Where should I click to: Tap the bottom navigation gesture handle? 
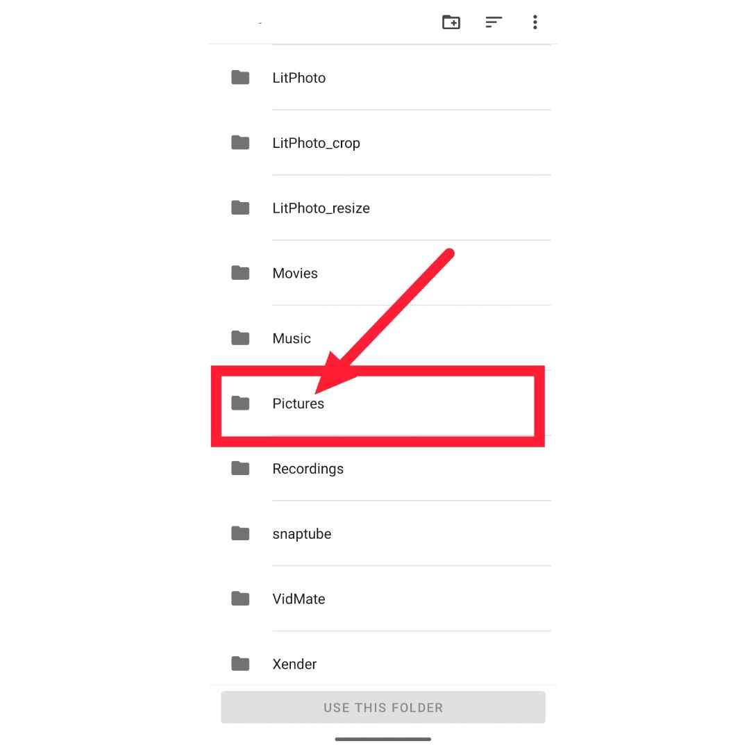click(x=383, y=738)
